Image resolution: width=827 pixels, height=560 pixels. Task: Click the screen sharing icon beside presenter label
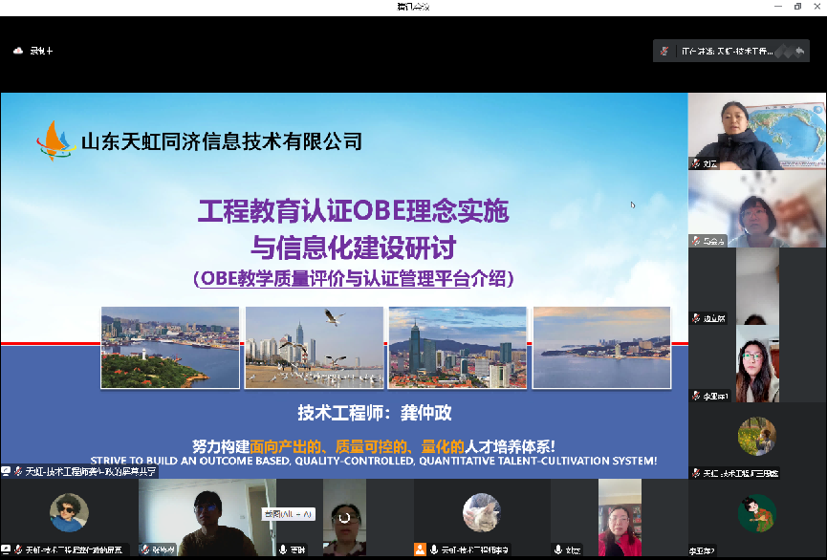(6, 471)
